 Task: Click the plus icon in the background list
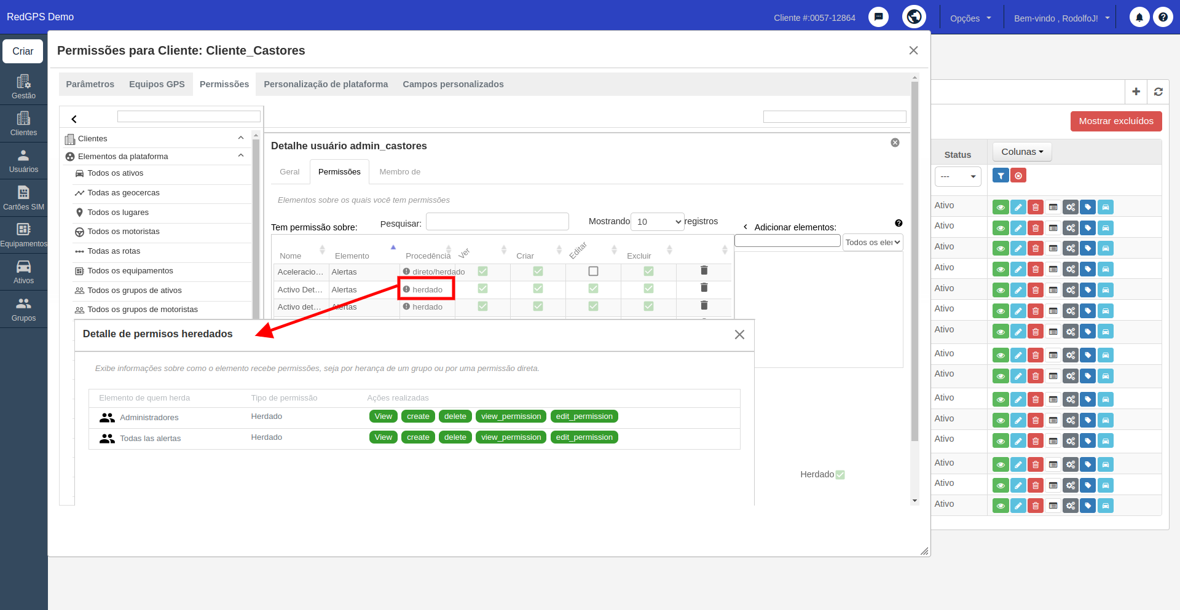pyautogui.click(x=1136, y=92)
